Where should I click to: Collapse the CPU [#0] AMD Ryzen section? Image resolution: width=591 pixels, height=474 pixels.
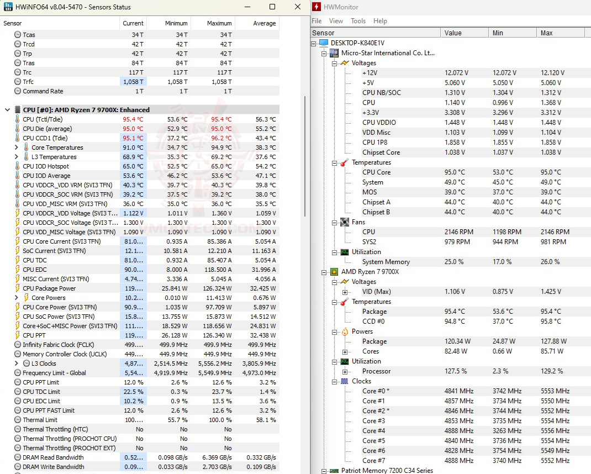pos(7,110)
